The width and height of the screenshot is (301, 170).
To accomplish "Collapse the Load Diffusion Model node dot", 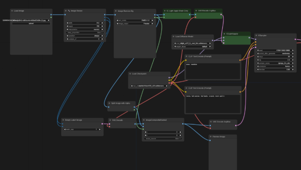I will coord(174,37).
